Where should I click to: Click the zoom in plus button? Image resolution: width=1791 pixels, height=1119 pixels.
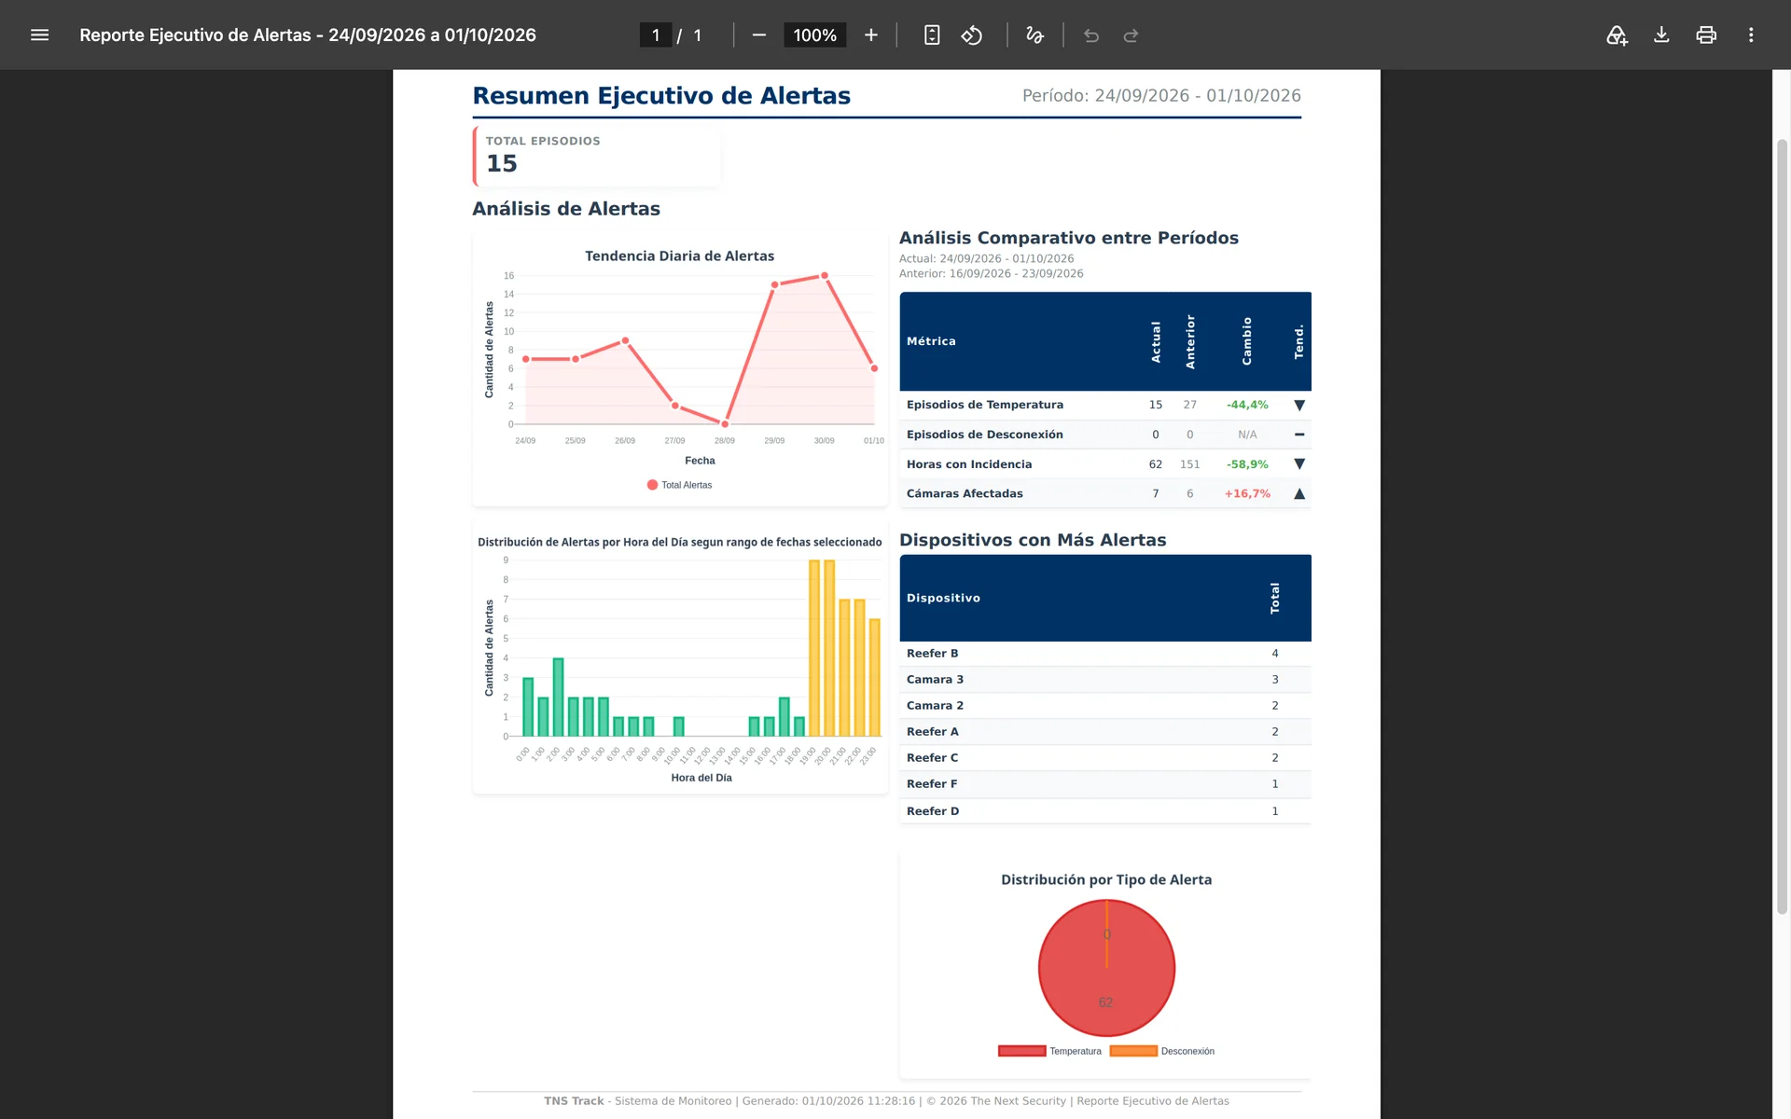pos(871,35)
